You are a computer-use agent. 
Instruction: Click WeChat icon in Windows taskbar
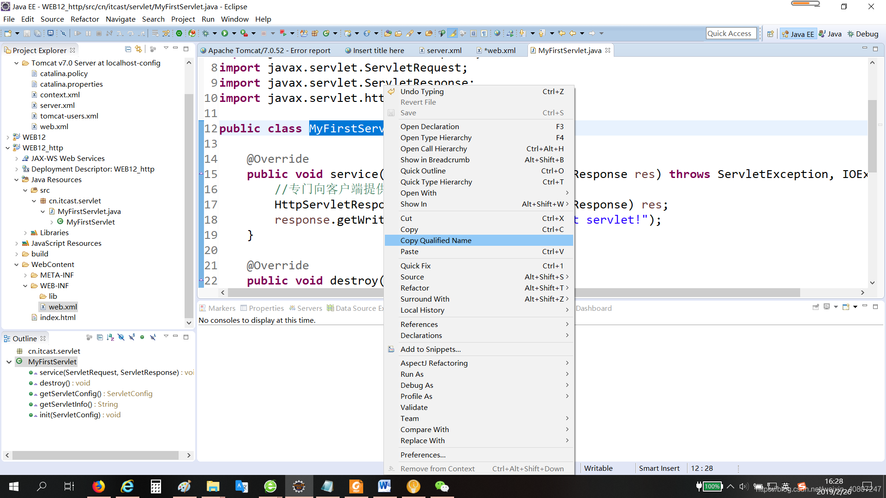coord(442,486)
